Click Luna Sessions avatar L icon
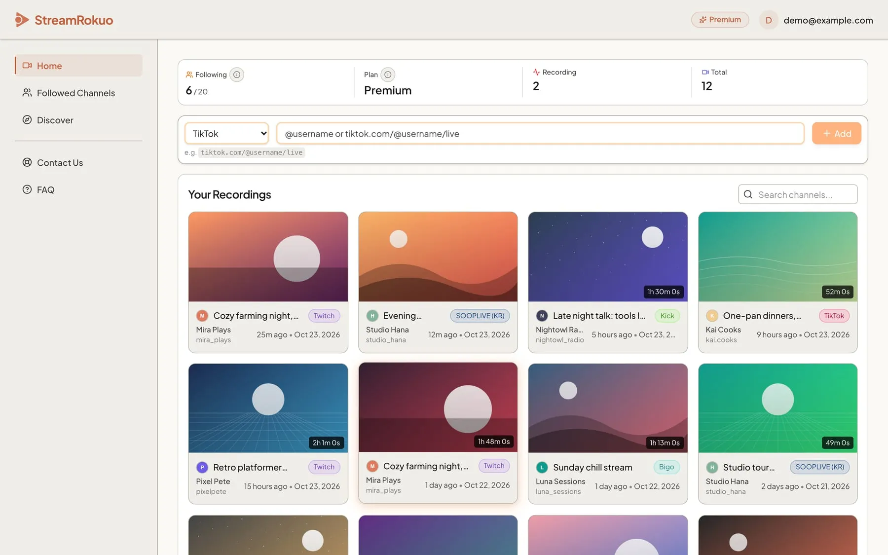The width and height of the screenshot is (888, 555). coord(542,467)
